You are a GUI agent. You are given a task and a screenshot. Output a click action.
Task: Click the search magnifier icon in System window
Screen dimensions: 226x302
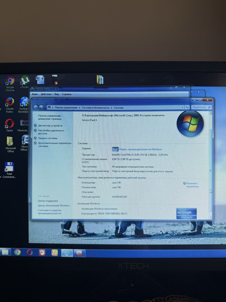pos(209,107)
